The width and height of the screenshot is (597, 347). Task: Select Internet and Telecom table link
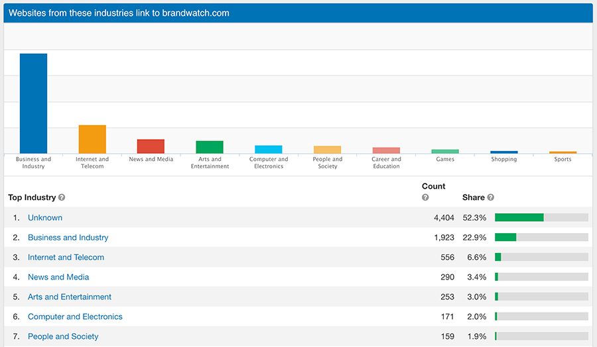click(x=66, y=257)
